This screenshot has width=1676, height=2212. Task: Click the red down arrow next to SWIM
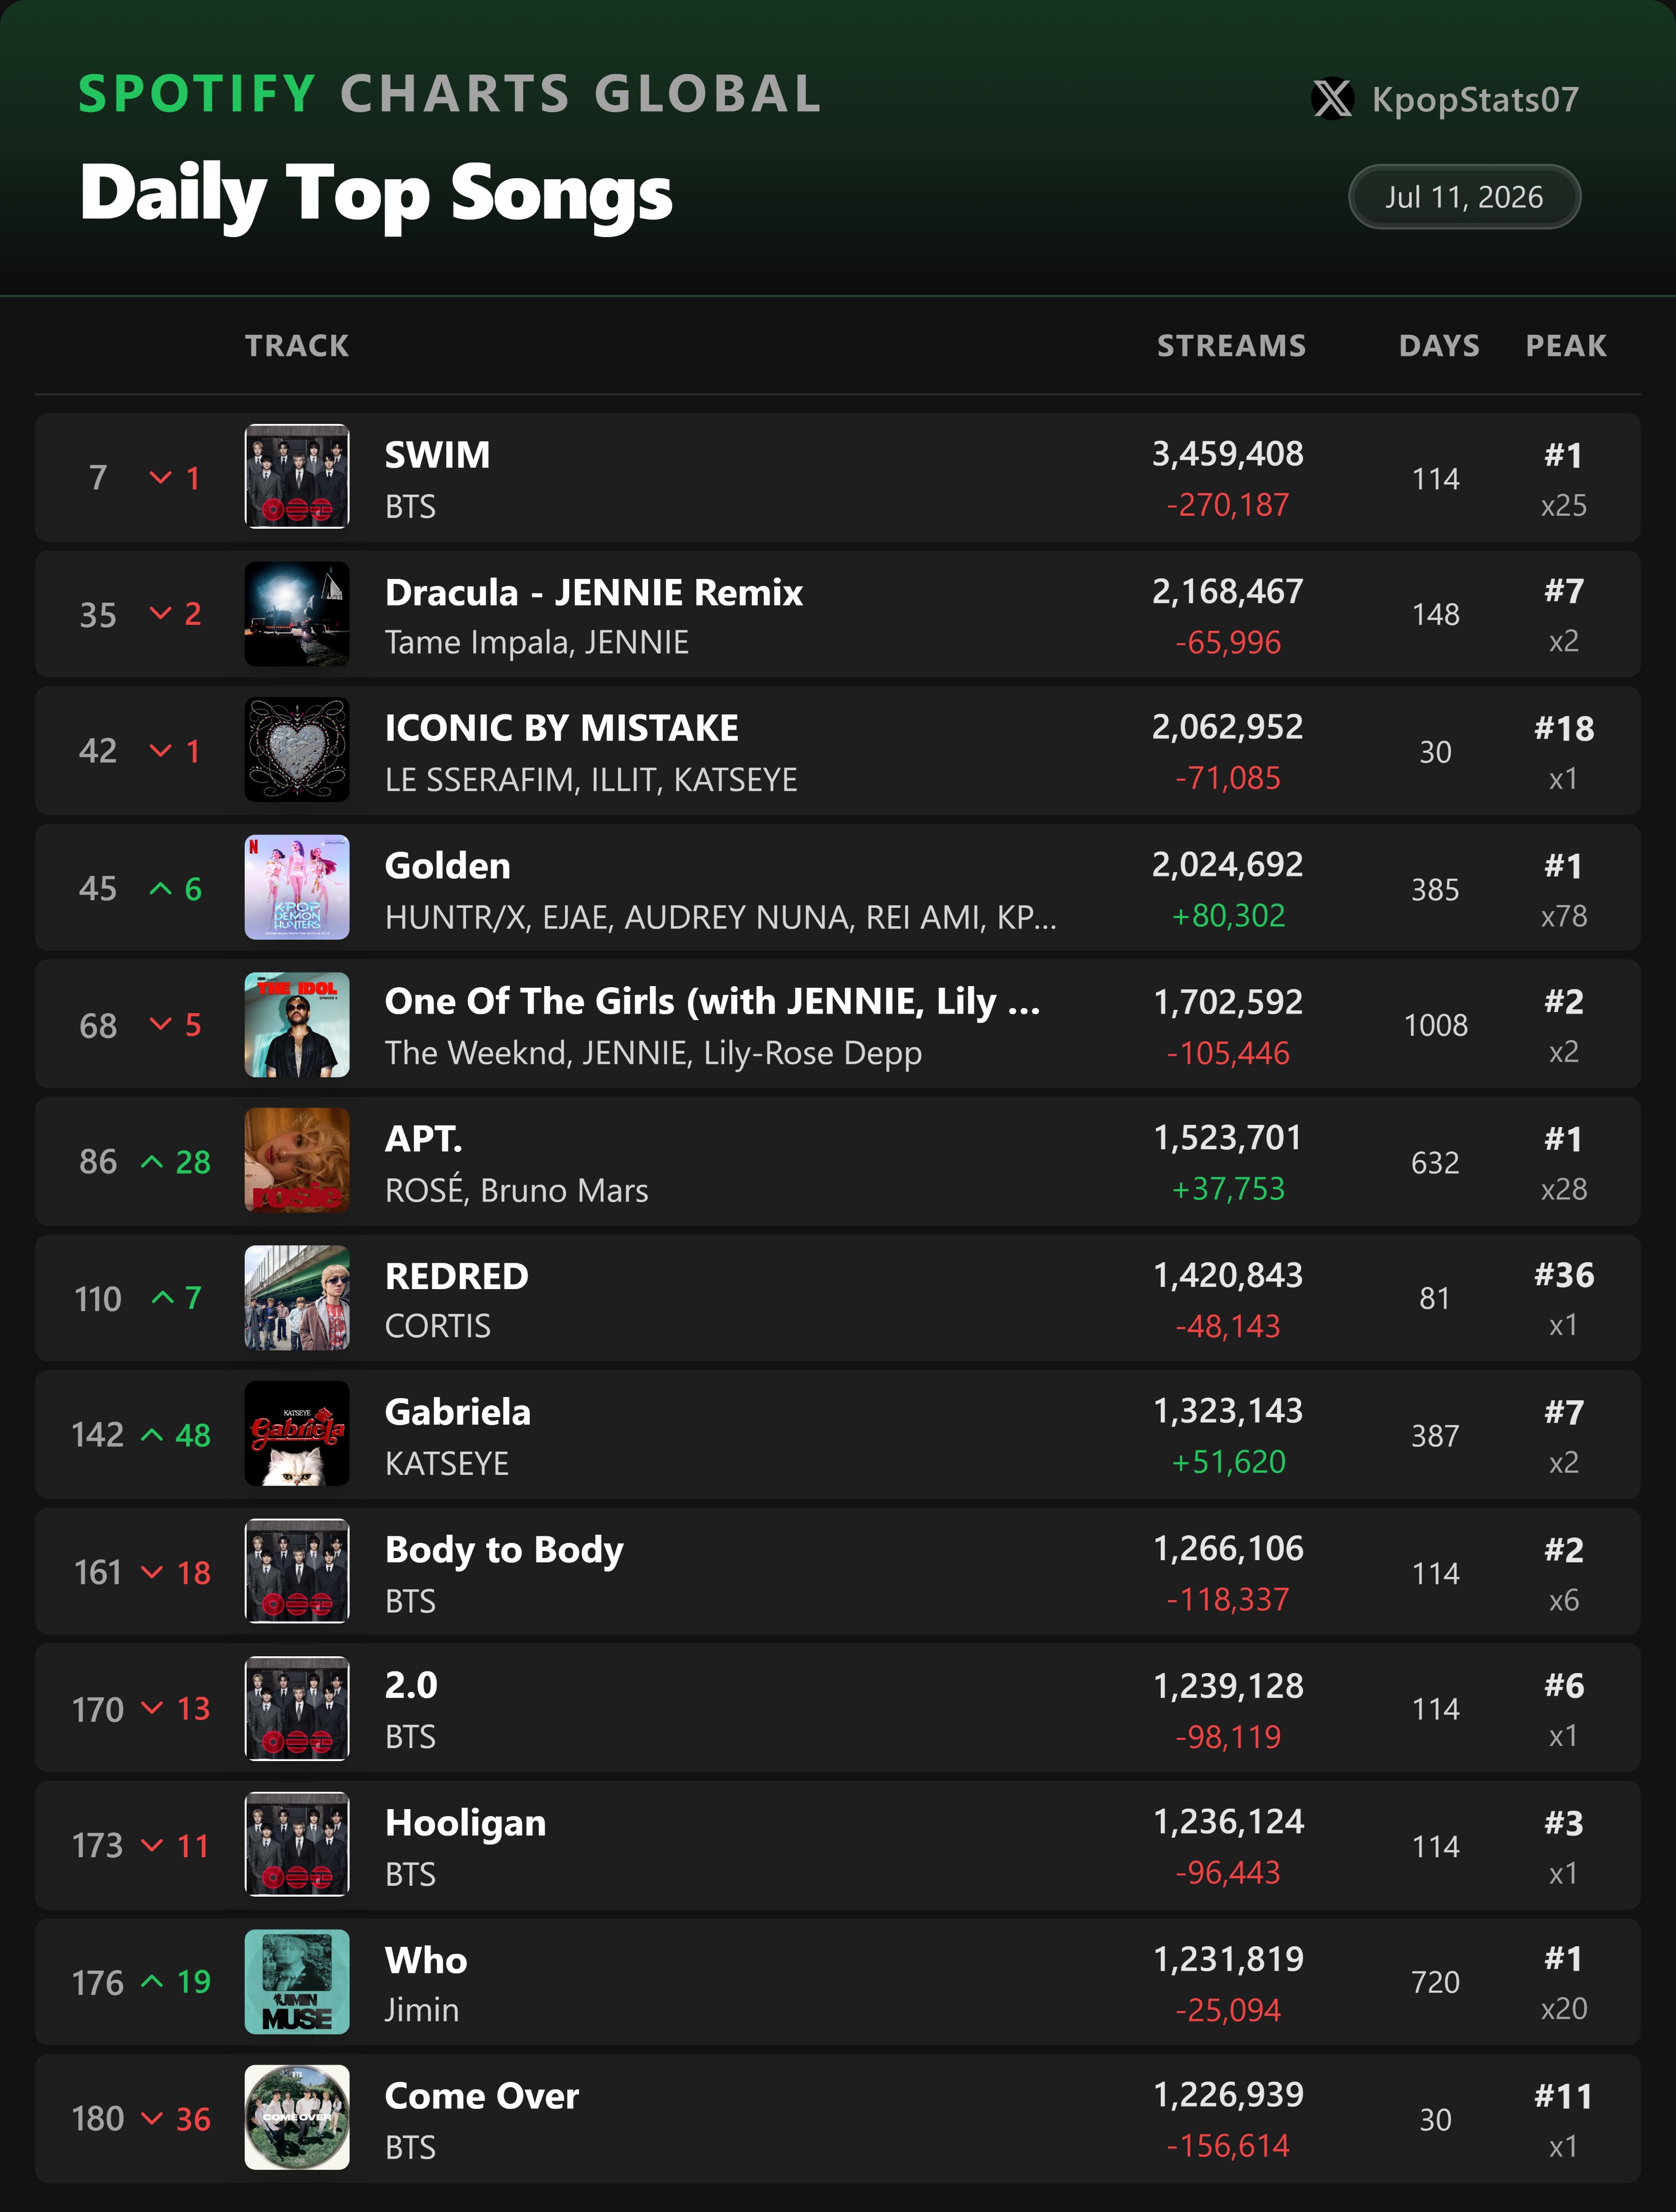(160, 478)
